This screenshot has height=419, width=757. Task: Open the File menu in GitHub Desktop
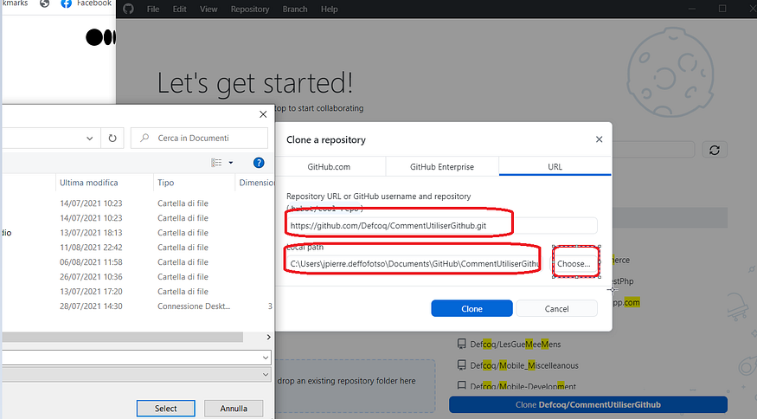pos(153,10)
